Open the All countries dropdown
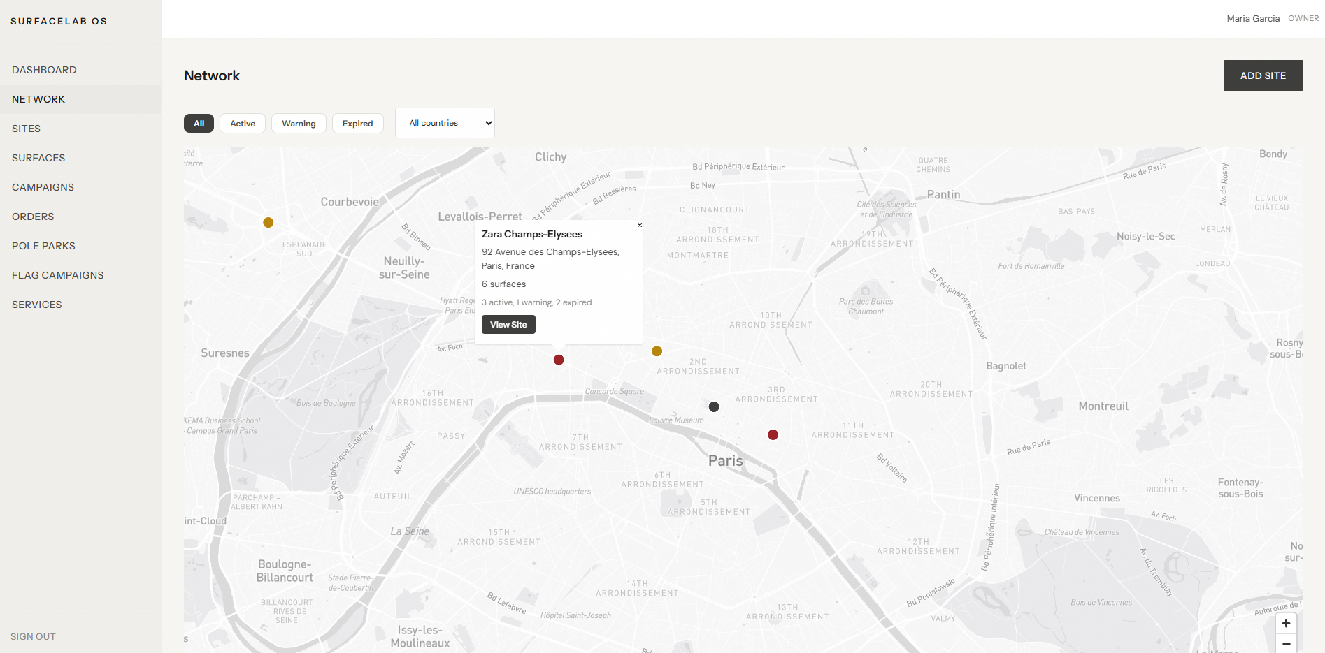Viewport: 1325px width, 653px height. (x=445, y=122)
